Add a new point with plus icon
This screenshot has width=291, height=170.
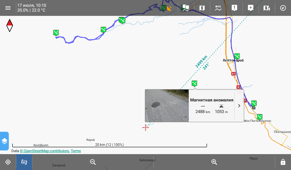(251, 8)
